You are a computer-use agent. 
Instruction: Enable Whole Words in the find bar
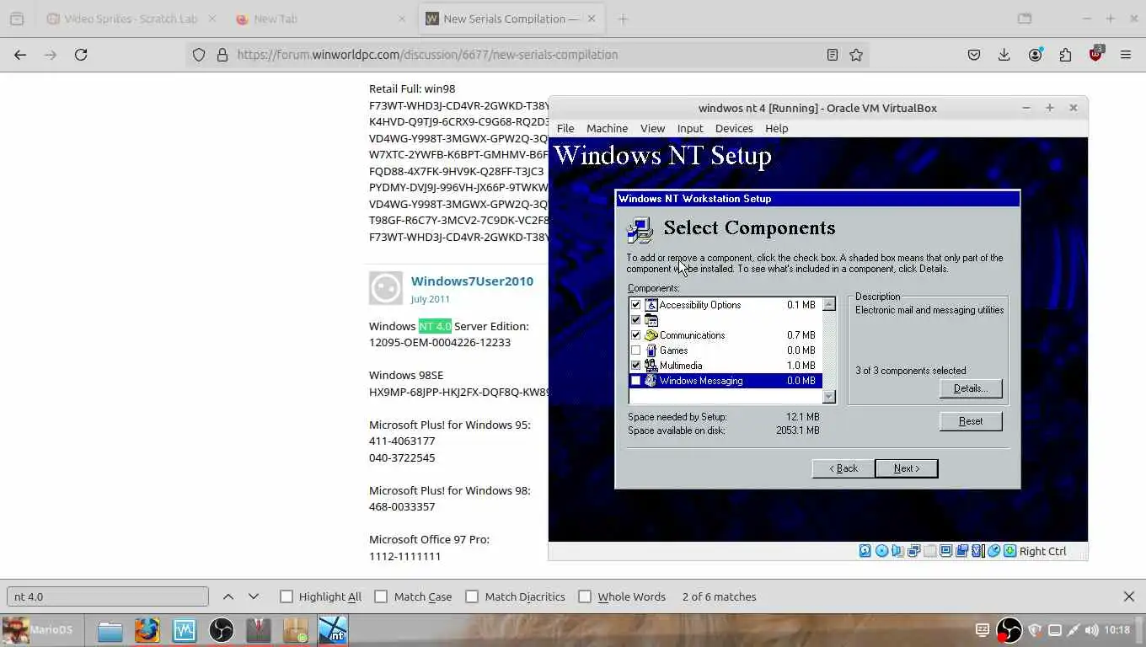click(585, 596)
